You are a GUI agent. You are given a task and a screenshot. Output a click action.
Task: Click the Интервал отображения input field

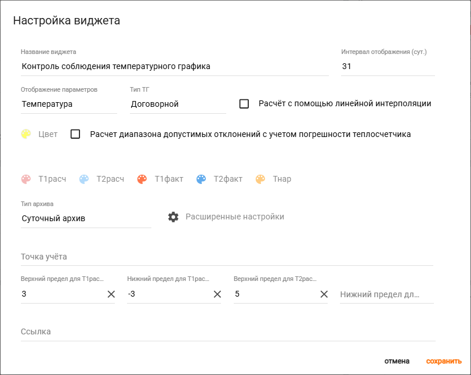387,67
